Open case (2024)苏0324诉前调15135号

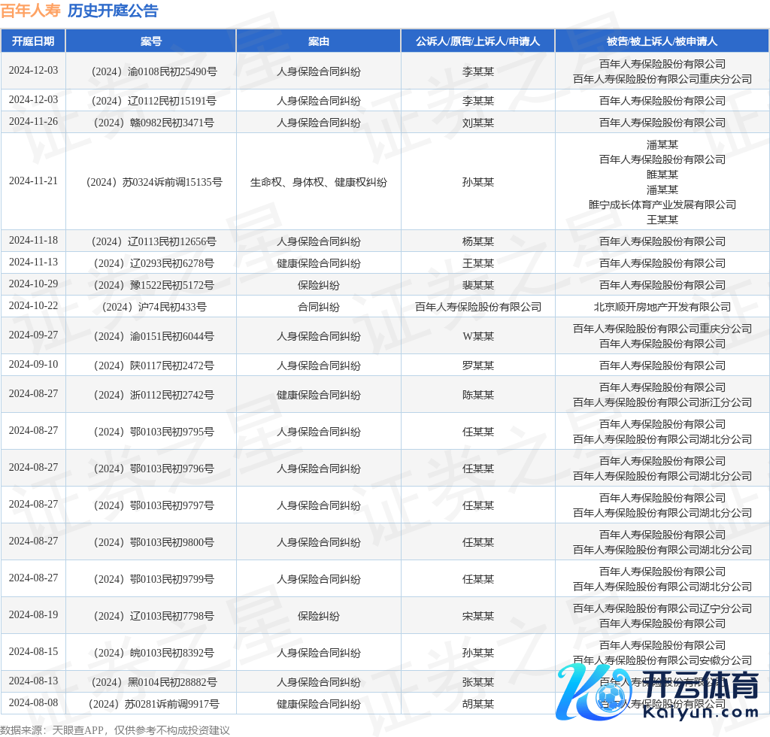click(150, 182)
